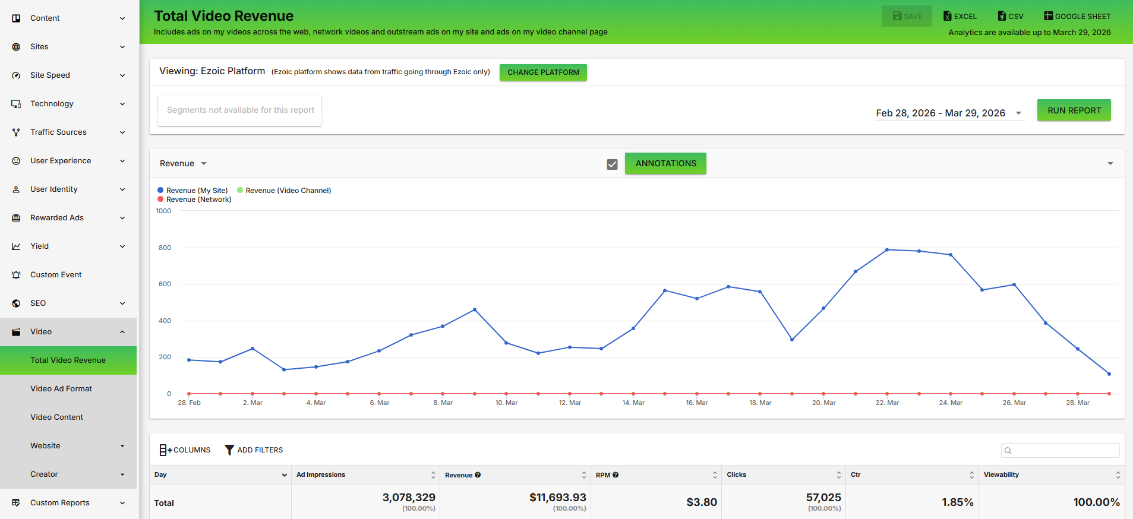Click the Site Speed gauge icon

point(16,75)
